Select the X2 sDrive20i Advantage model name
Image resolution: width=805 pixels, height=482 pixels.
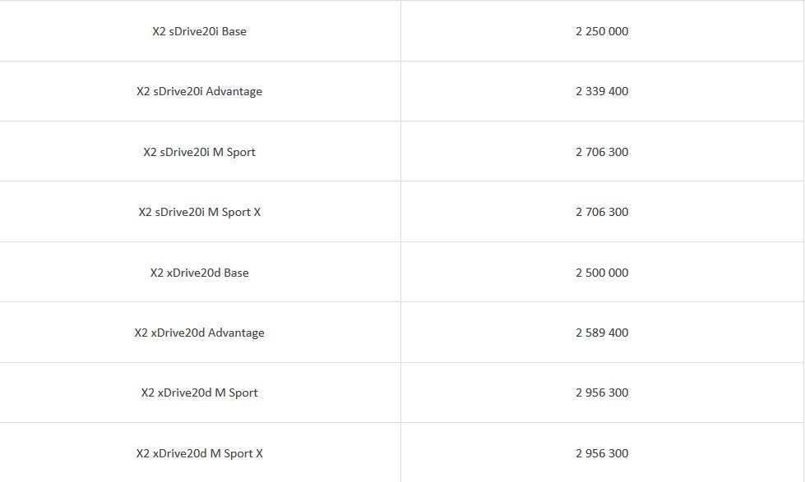coord(199,91)
